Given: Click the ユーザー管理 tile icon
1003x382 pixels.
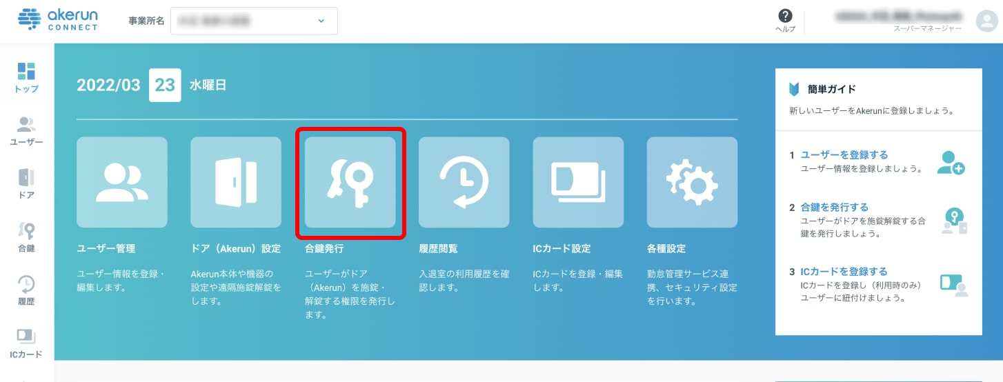Looking at the screenshot, I should 122,182.
